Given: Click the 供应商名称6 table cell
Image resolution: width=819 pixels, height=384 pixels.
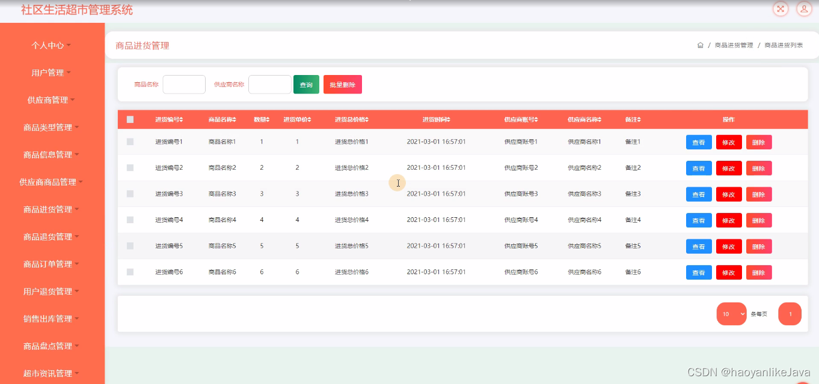Looking at the screenshot, I should tap(584, 272).
